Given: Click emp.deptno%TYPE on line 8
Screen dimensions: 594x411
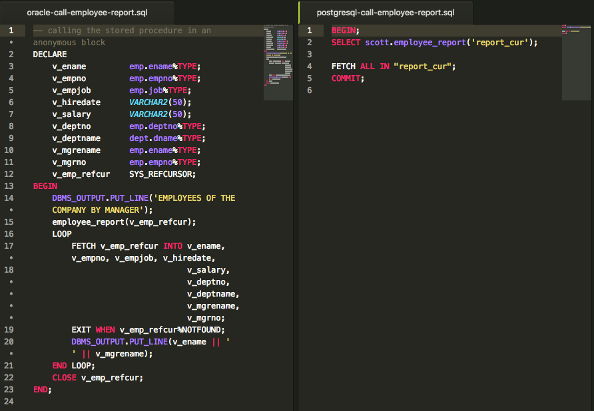Looking at the screenshot, I should pyautogui.click(x=167, y=126).
